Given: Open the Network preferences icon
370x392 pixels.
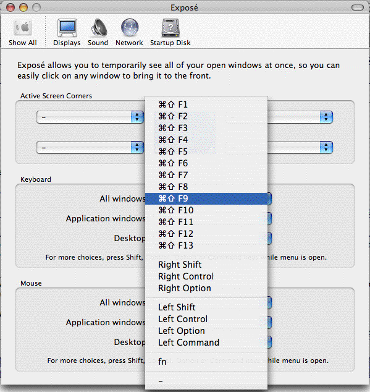Looking at the screenshot, I should [x=129, y=32].
